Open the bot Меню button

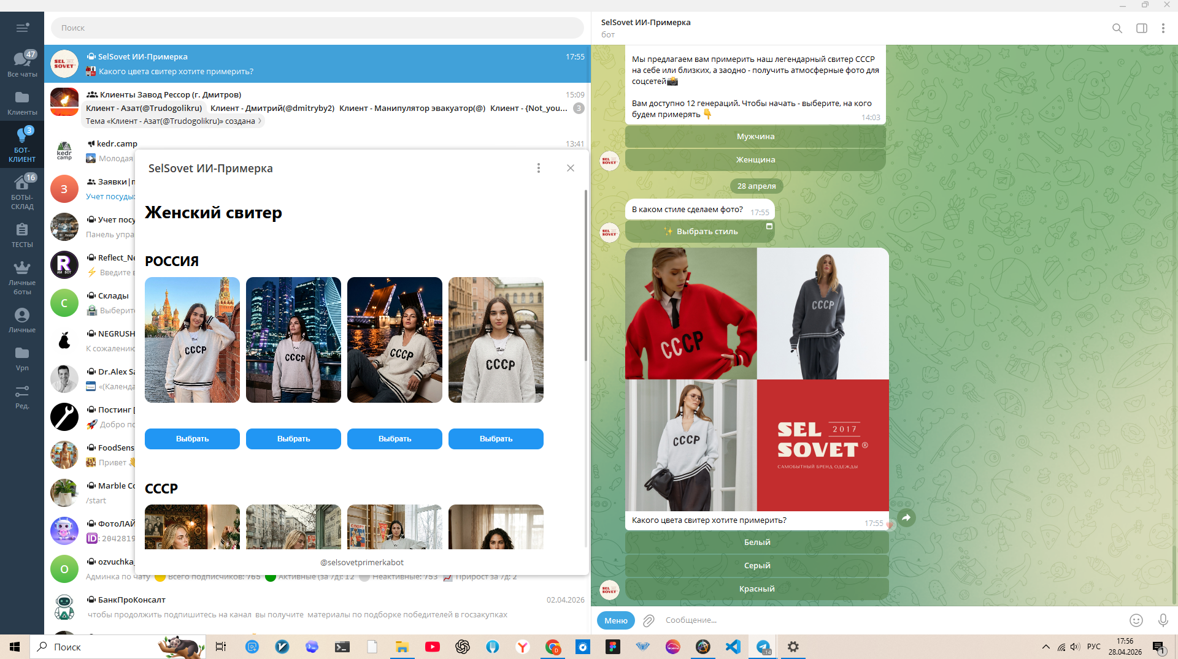click(x=616, y=620)
